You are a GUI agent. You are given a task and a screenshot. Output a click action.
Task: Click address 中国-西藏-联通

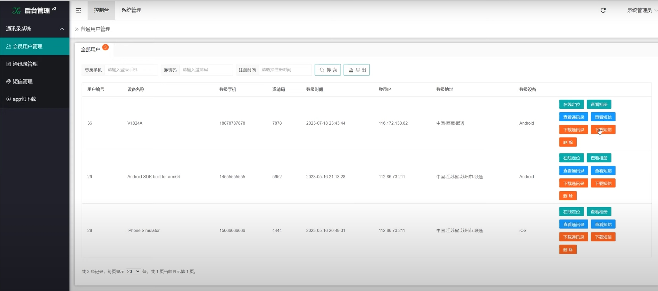[x=450, y=123]
